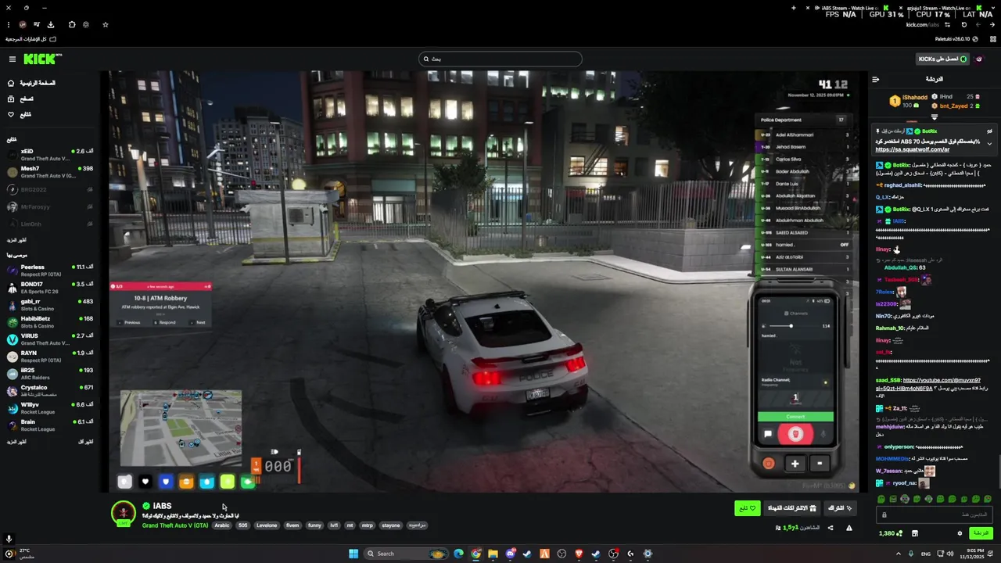
Task: Select the 505 stream tag
Action: (x=242, y=525)
